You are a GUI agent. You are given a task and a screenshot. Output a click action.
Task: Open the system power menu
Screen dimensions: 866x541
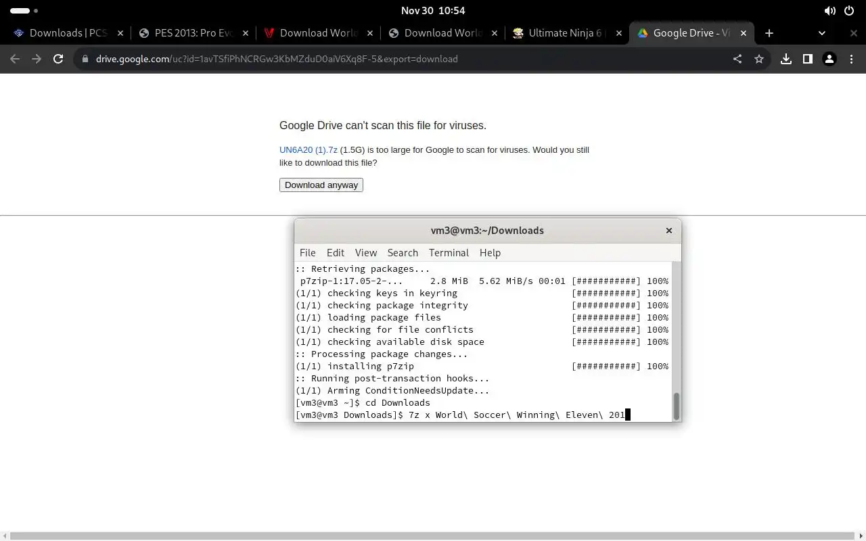tap(849, 11)
